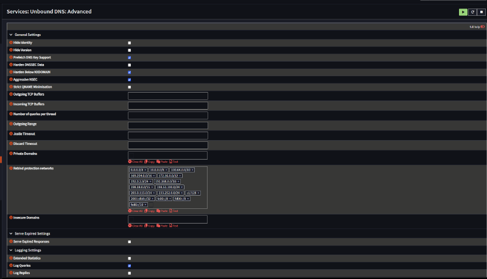Clear All under Insecure Domains

tap(135, 226)
